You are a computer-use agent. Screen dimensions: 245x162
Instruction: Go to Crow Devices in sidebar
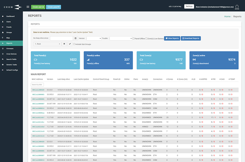click(11, 54)
